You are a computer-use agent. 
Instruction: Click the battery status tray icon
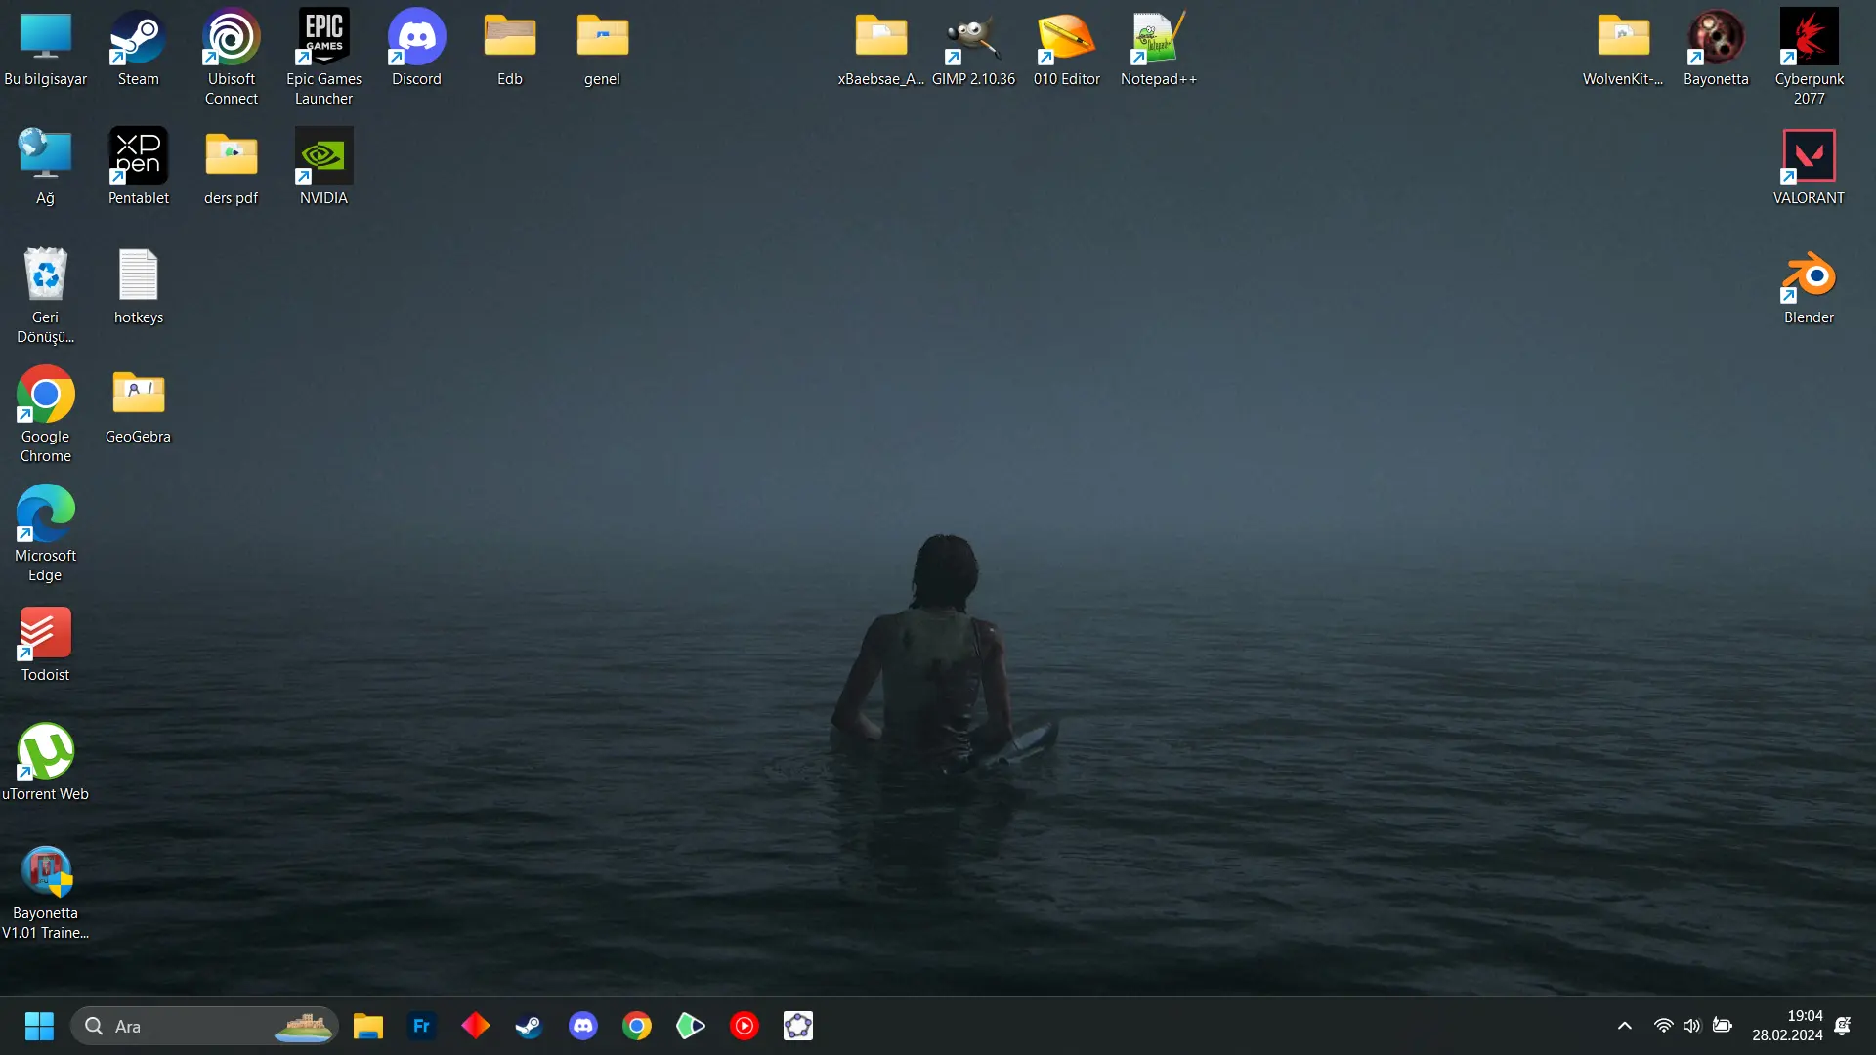point(1723,1026)
